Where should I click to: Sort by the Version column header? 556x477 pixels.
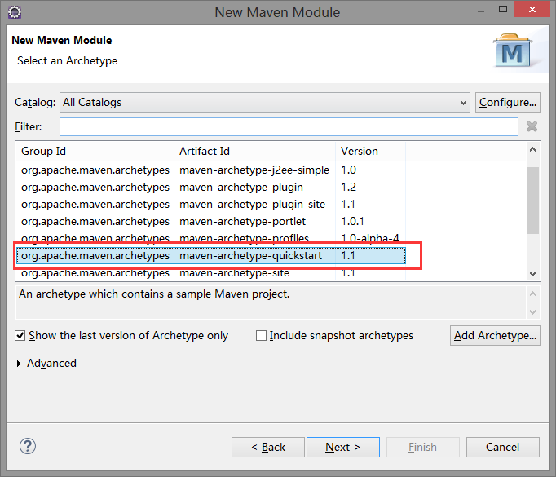[x=370, y=152]
